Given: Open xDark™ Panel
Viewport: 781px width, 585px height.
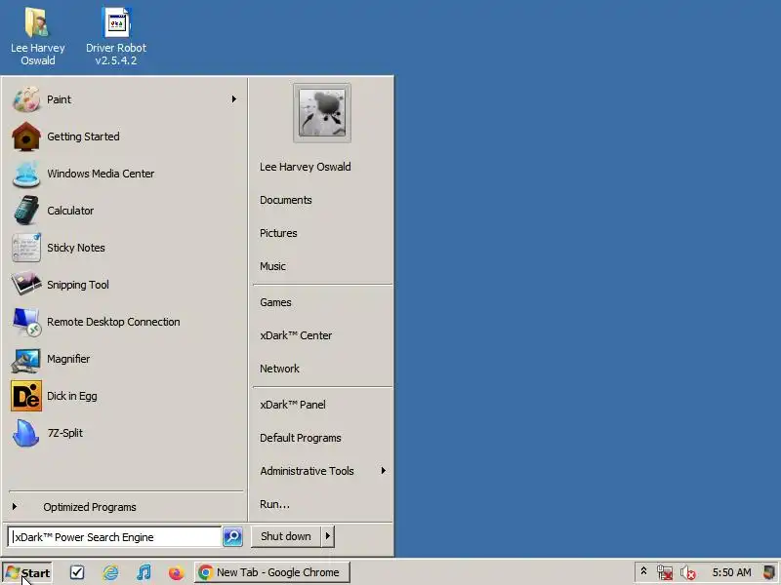Looking at the screenshot, I should pyautogui.click(x=293, y=405).
